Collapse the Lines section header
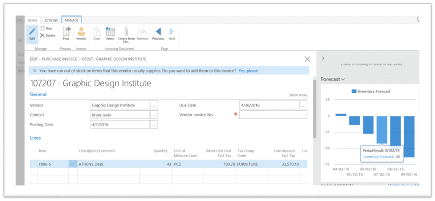 [35, 138]
